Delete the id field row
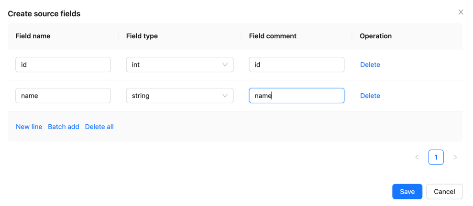This screenshot has height=206, width=473. [x=370, y=65]
